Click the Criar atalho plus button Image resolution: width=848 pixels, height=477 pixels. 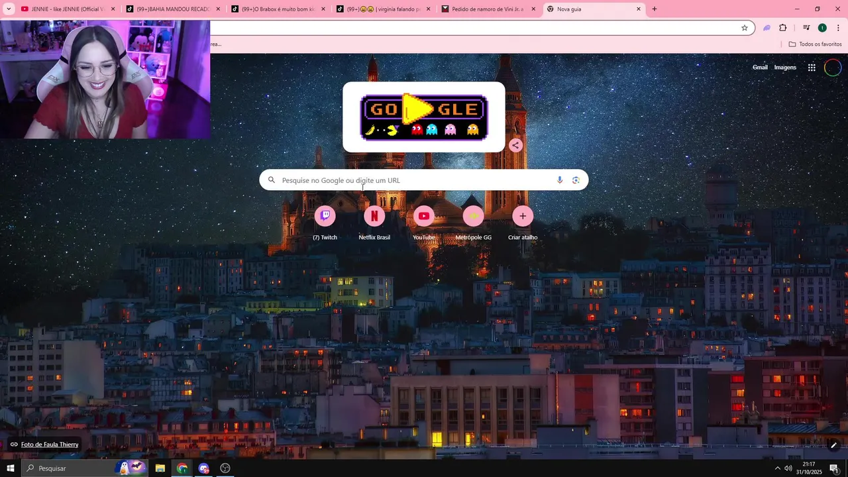pyautogui.click(x=523, y=216)
